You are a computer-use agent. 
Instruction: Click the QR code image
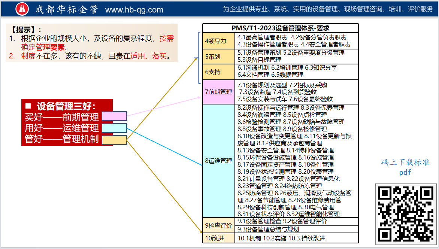pyautogui.click(x=406, y=214)
